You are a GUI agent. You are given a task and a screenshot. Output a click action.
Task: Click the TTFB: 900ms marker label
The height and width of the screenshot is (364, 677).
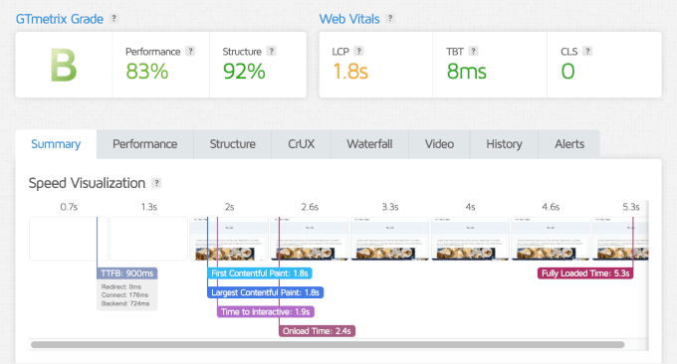[127, 273]
